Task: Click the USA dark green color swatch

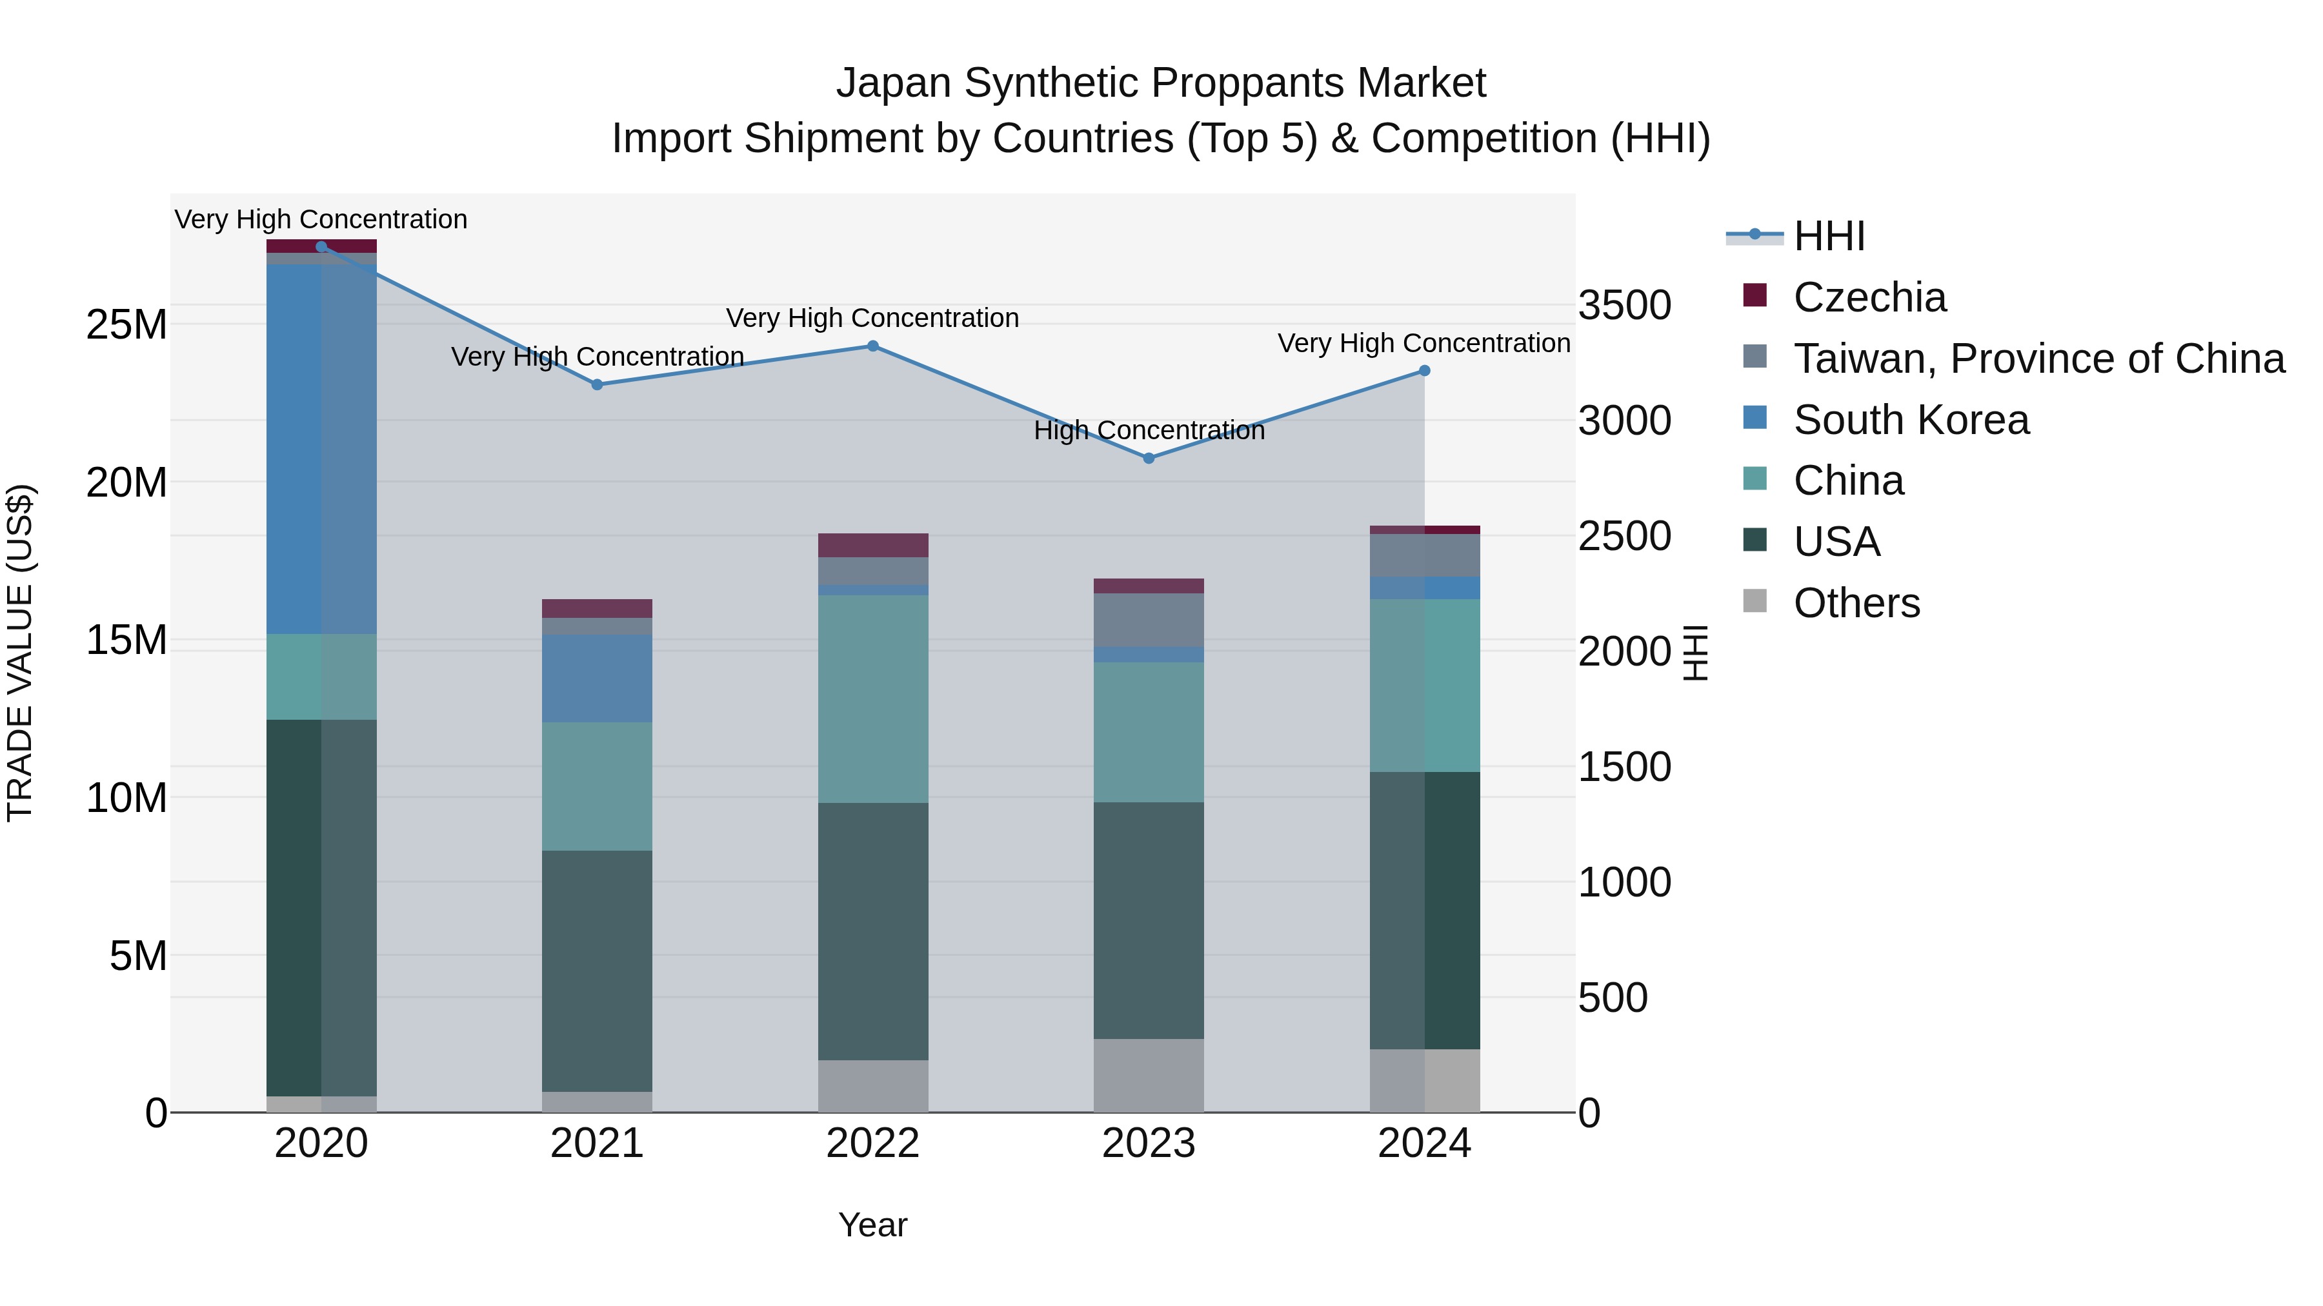Action: (x=1755, y=540)
